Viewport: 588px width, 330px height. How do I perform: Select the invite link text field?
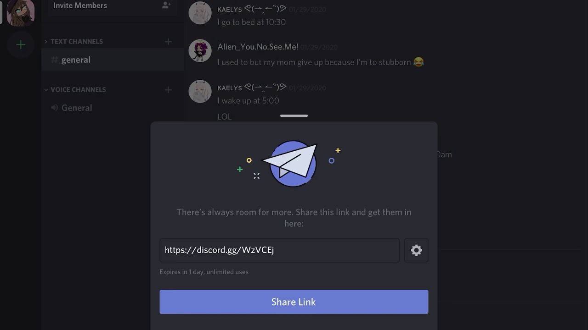tap(279, 250)
